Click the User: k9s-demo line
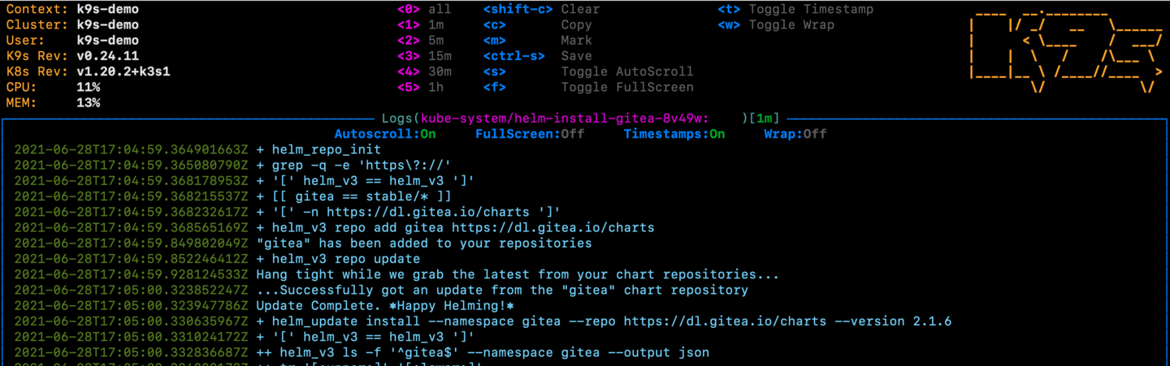1170x366 pixels. coord(72,40)
